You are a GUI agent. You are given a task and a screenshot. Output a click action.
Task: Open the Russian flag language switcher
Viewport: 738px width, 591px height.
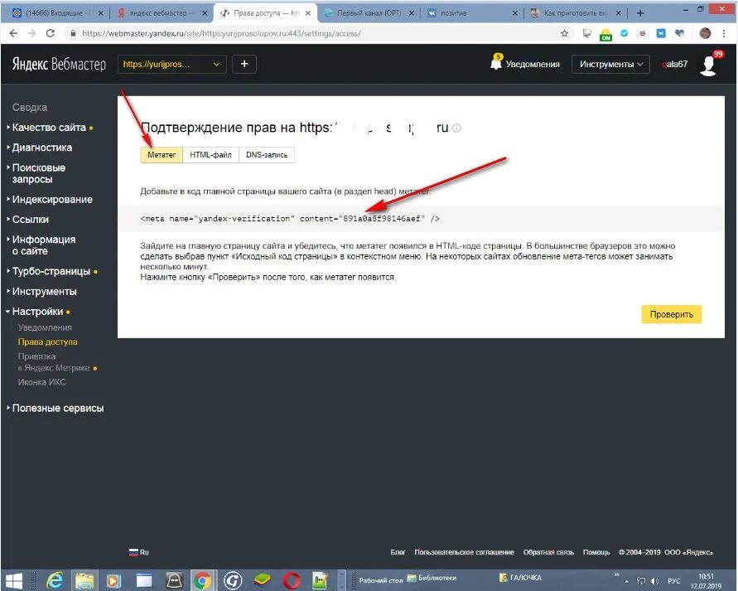coord(139,552)
